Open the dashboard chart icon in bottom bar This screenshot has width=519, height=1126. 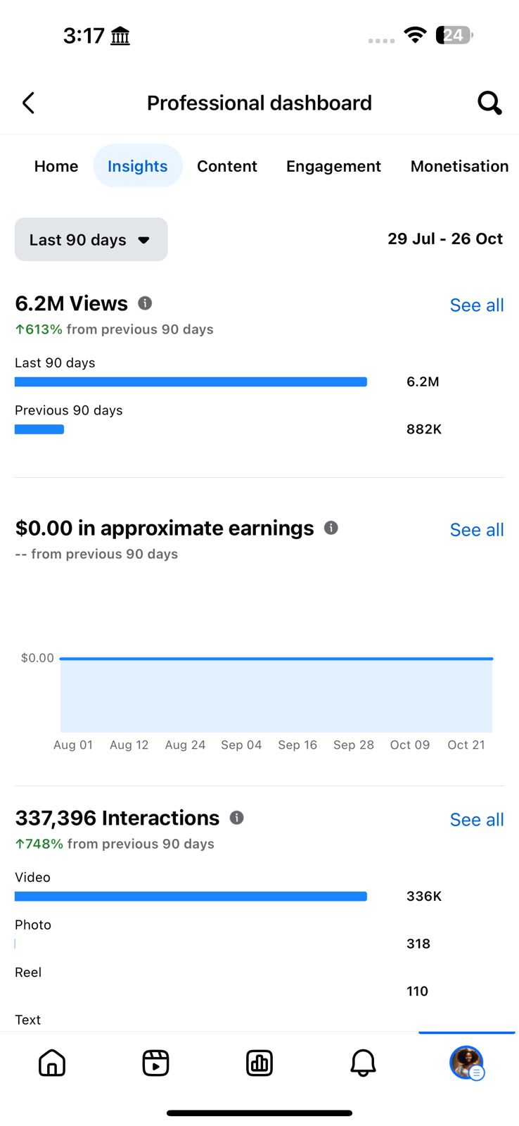pyautogui.click(x=259, y=1063)
